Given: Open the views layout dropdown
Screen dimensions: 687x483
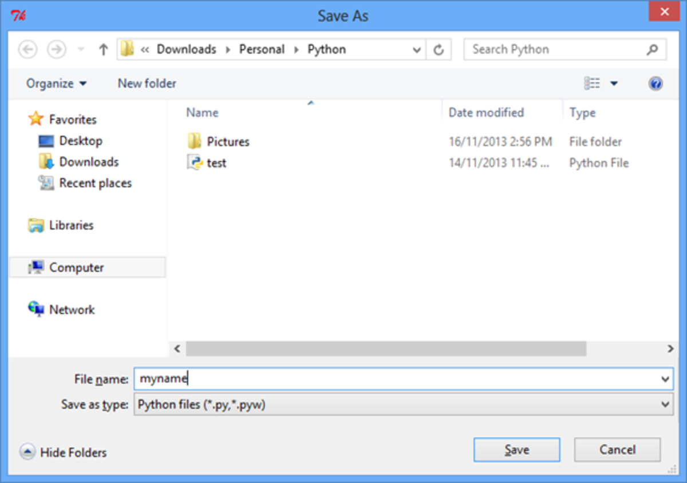Looking at the screenshot, I should [x=614, y=83].
